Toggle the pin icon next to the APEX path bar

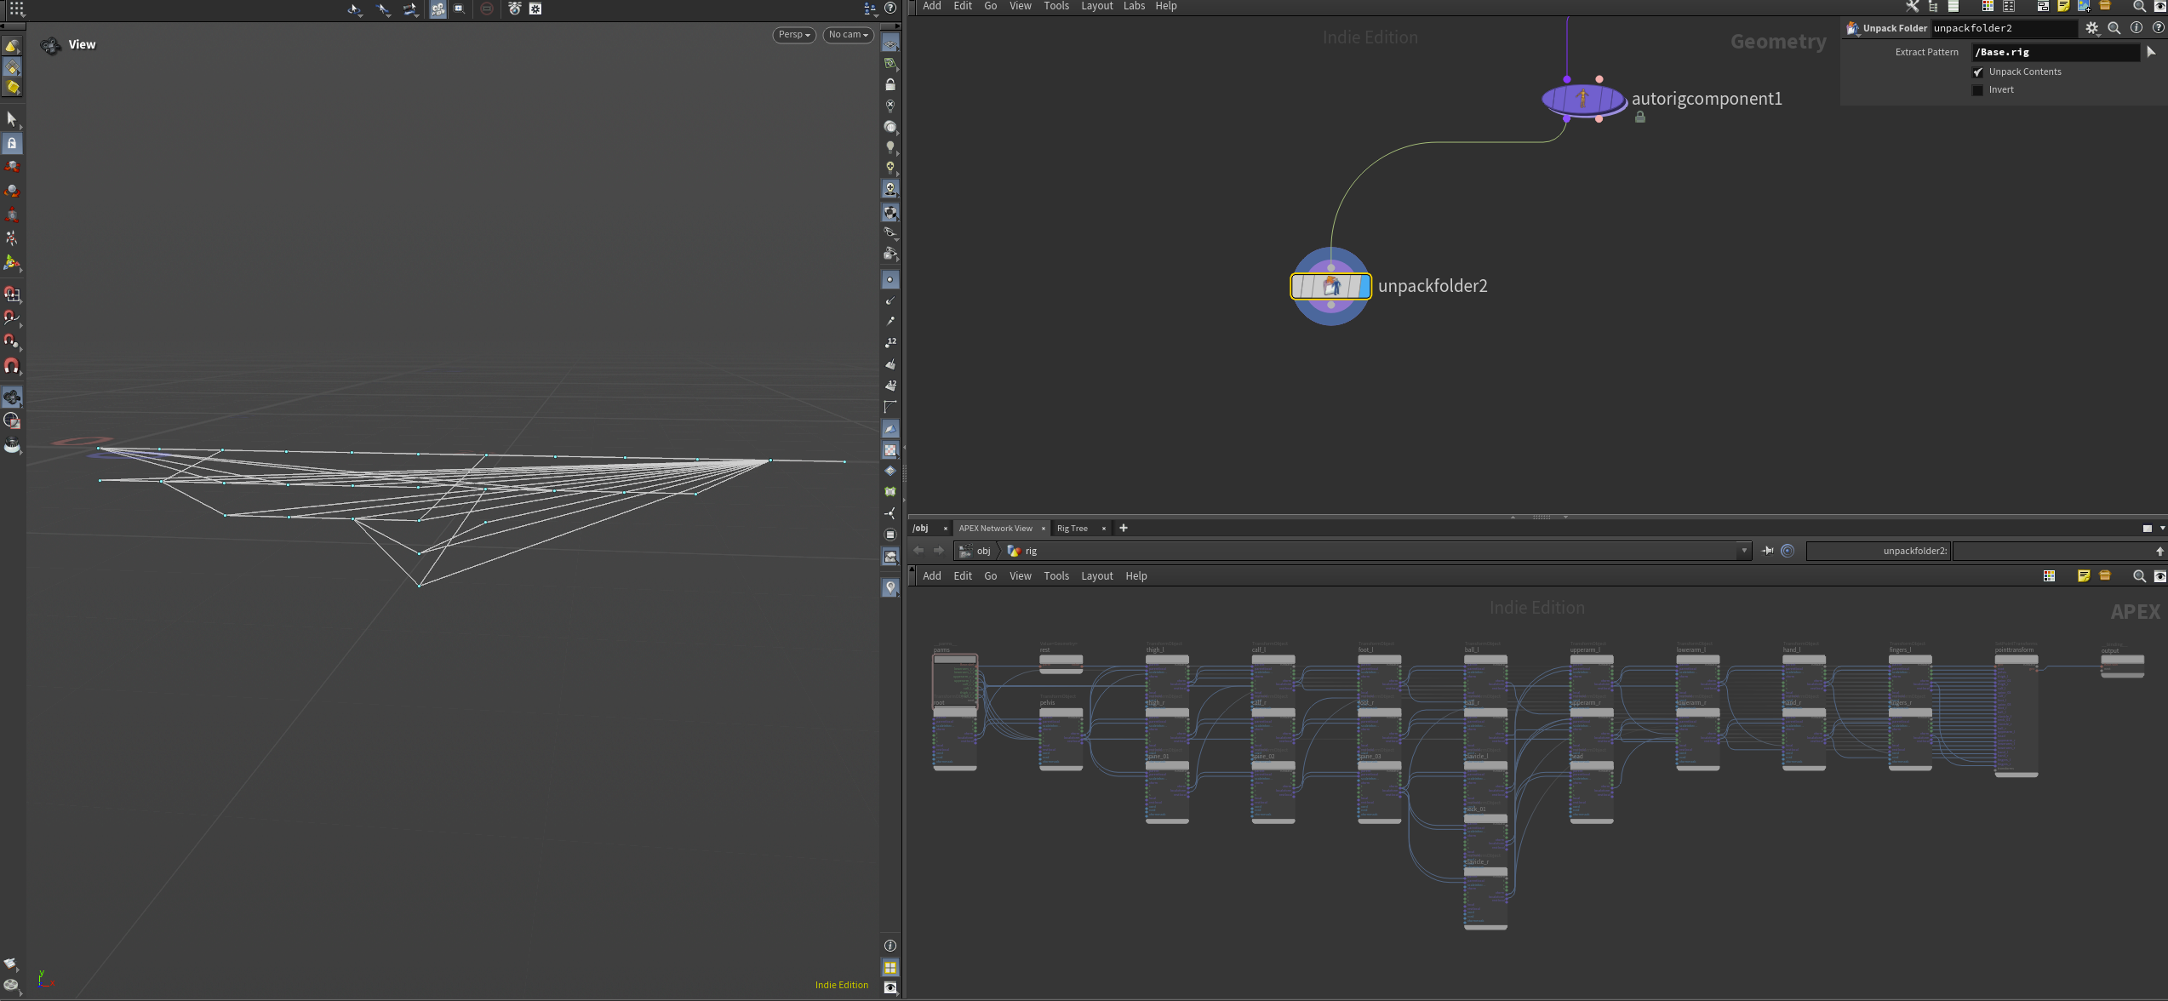[1767, 551]
